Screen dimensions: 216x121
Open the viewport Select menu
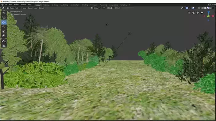[30, 8]
